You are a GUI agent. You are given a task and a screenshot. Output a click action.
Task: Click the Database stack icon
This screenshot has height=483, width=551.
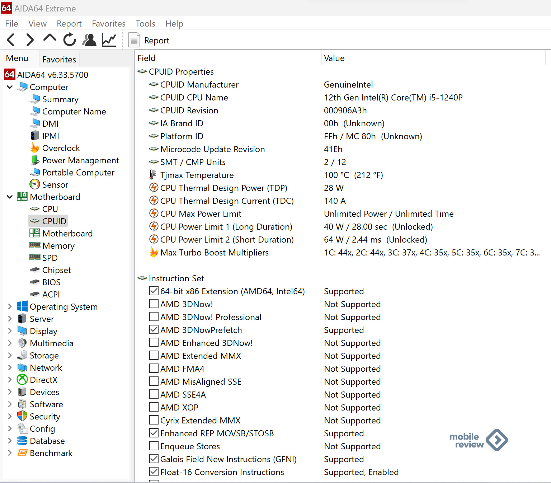click(22, 441)
